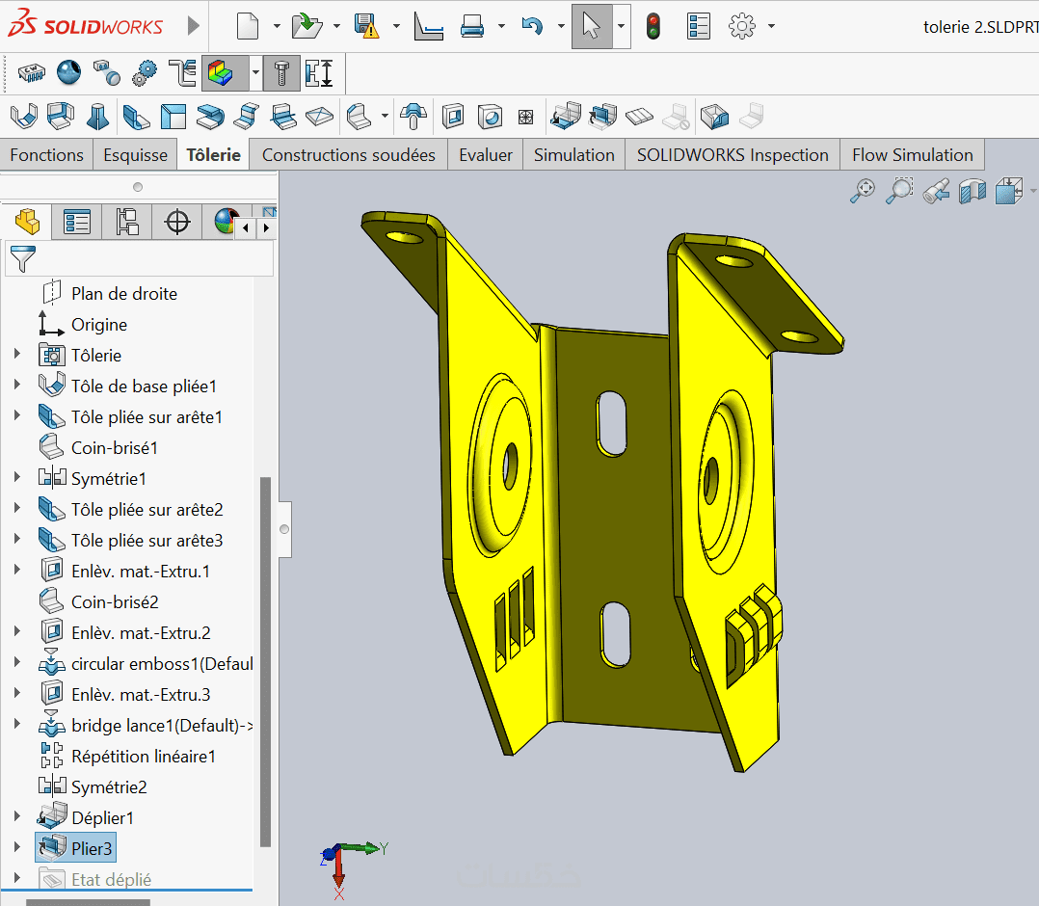Click the DimXpertManager crosshair tab icon

pyautogui.click(x=177, y=222)
